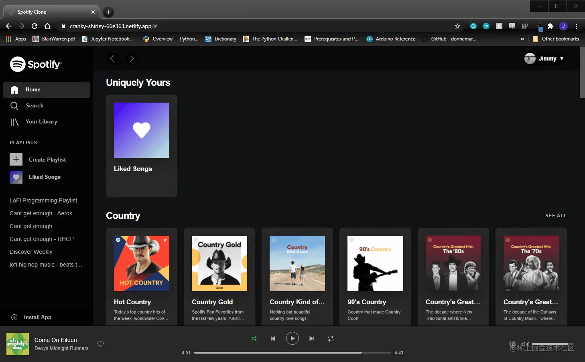Open the Arduino Reference bookmark
Image resolution: width=585 pixels, height=362 pixels.
391,39
